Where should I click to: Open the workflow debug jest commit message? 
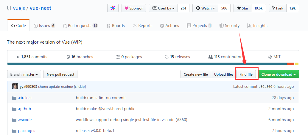131,120
